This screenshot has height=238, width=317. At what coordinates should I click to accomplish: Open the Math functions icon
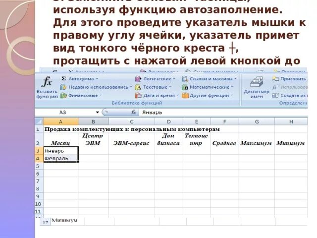tap(185, 87)
